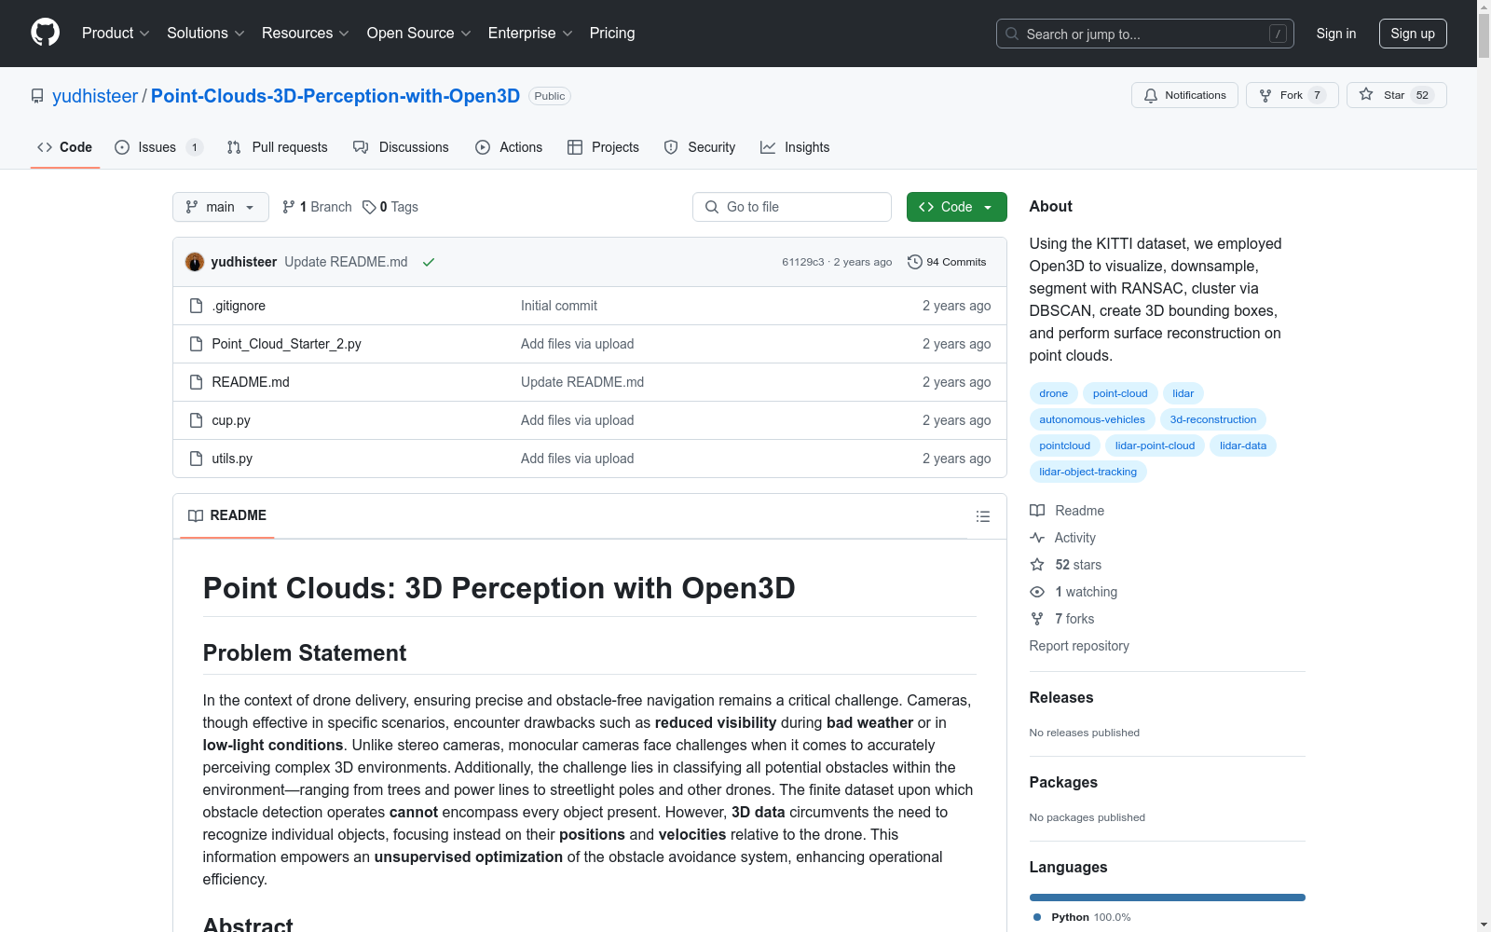Screen dimensions: 1491x932
Task: Click the repository book icon beside yudhisteer
Action: pos(37,96)
